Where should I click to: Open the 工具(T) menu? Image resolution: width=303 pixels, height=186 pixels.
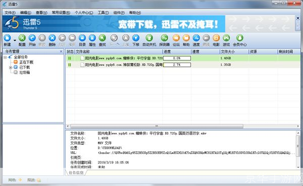tap(103, 13)
